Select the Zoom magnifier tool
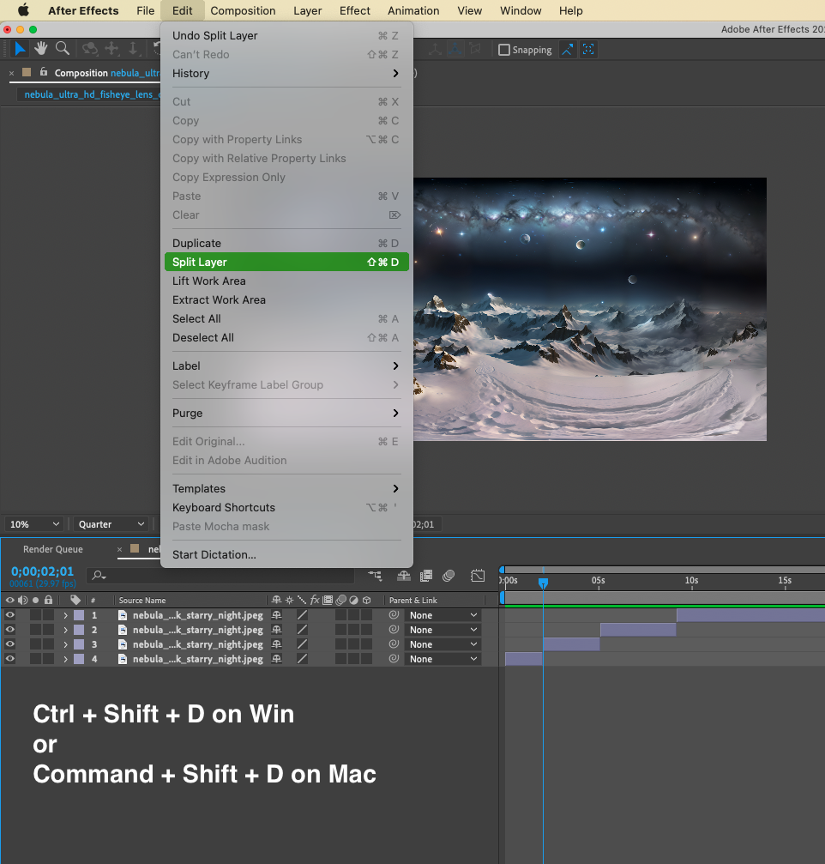 pyautogui.click(x=63, y=49)
